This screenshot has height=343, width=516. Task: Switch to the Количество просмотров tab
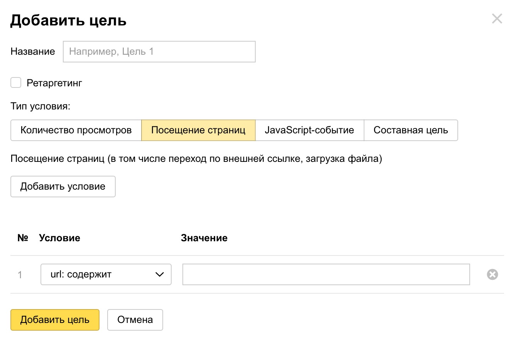click(x=76, y=130)
